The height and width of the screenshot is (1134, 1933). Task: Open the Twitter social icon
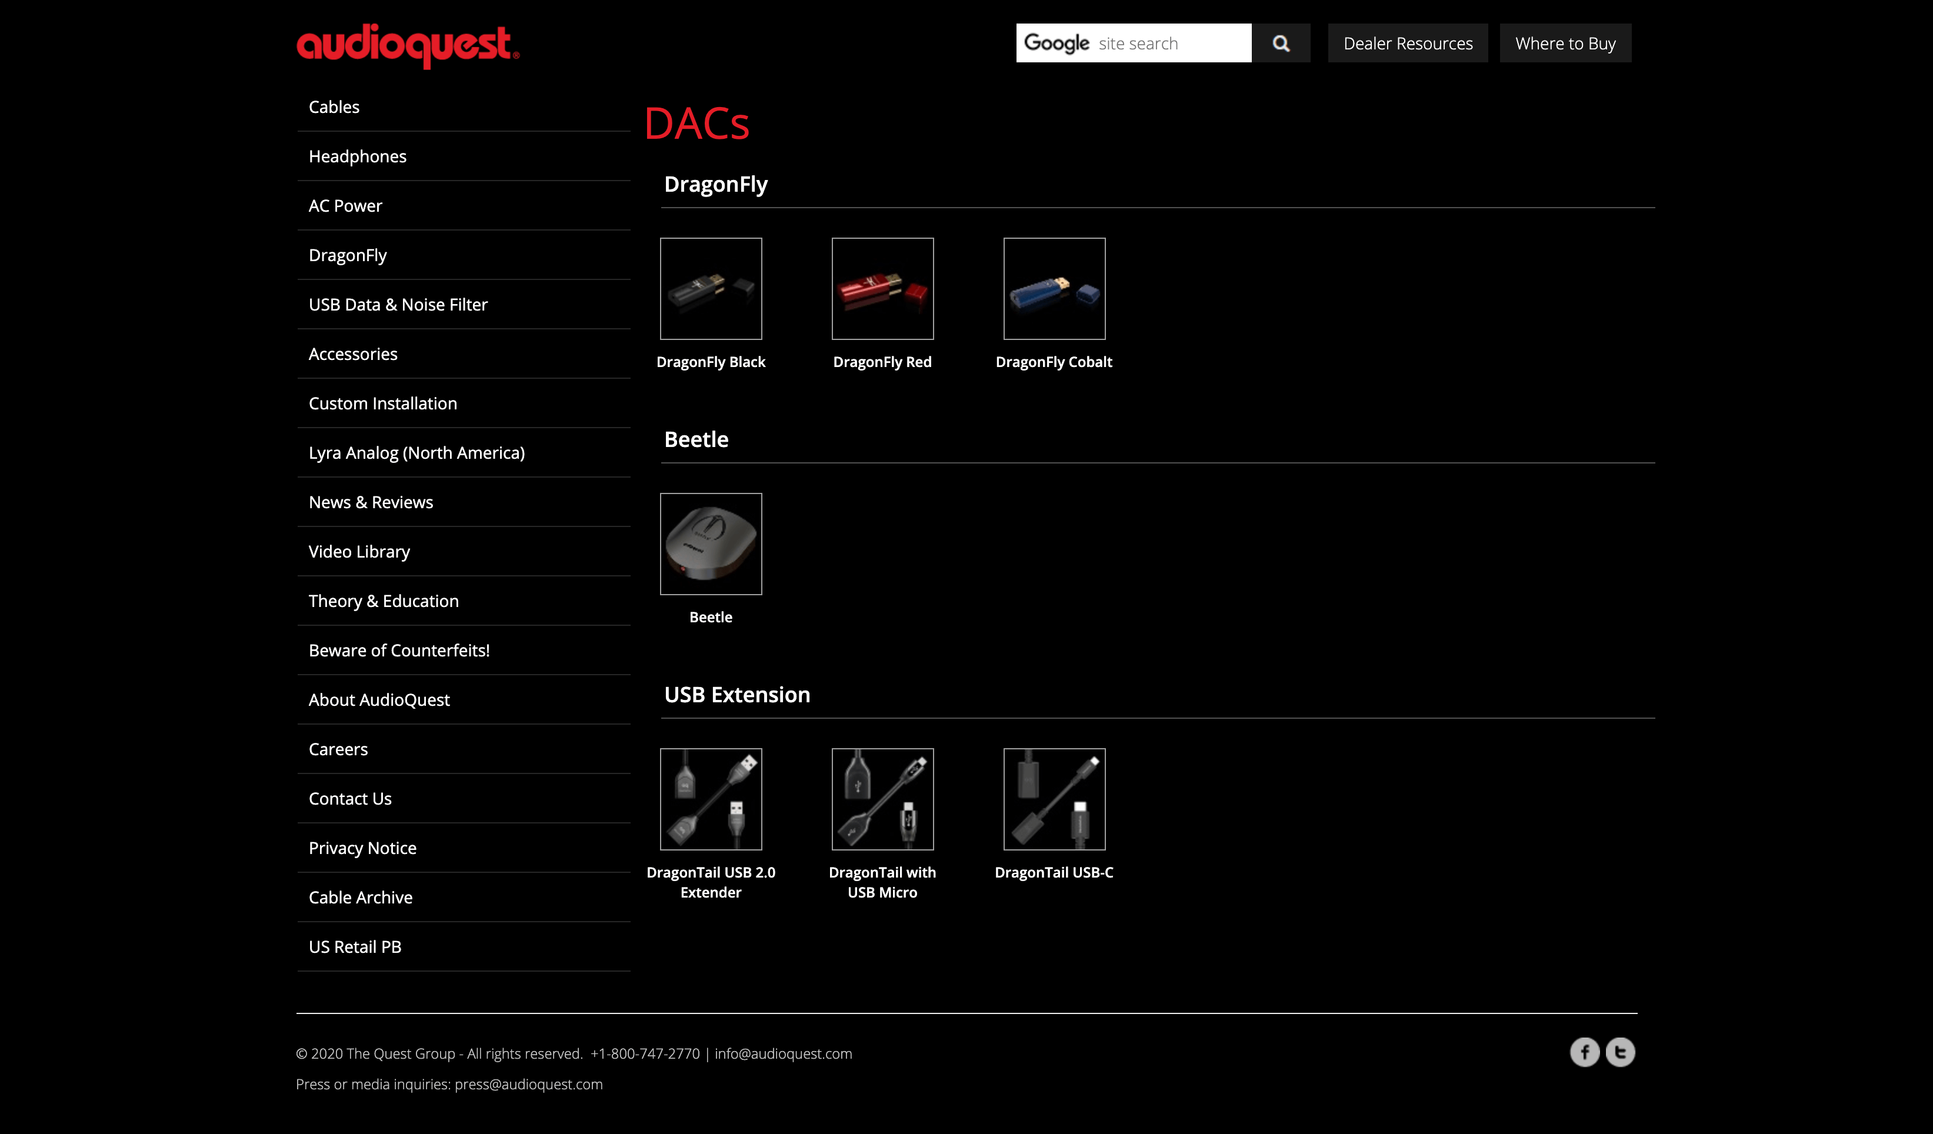[x=1620, y=1052]
